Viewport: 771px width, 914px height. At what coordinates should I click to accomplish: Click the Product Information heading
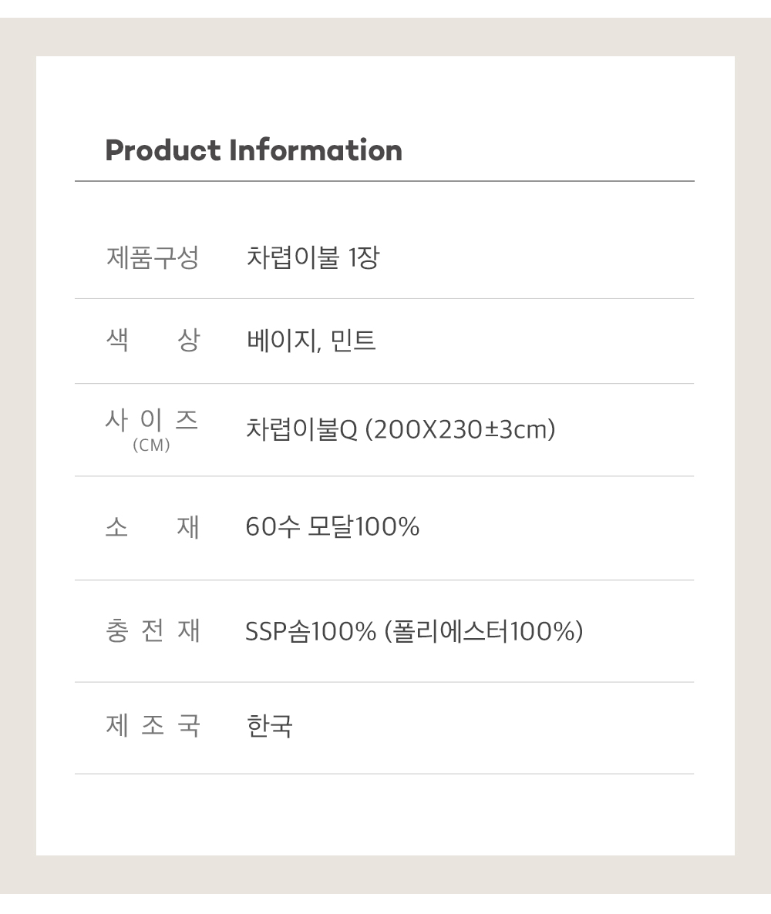(254, 150)
